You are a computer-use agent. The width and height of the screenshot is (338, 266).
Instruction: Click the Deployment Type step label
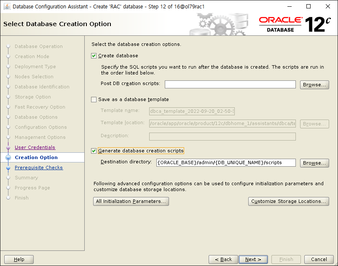click(x=35, y=66)
